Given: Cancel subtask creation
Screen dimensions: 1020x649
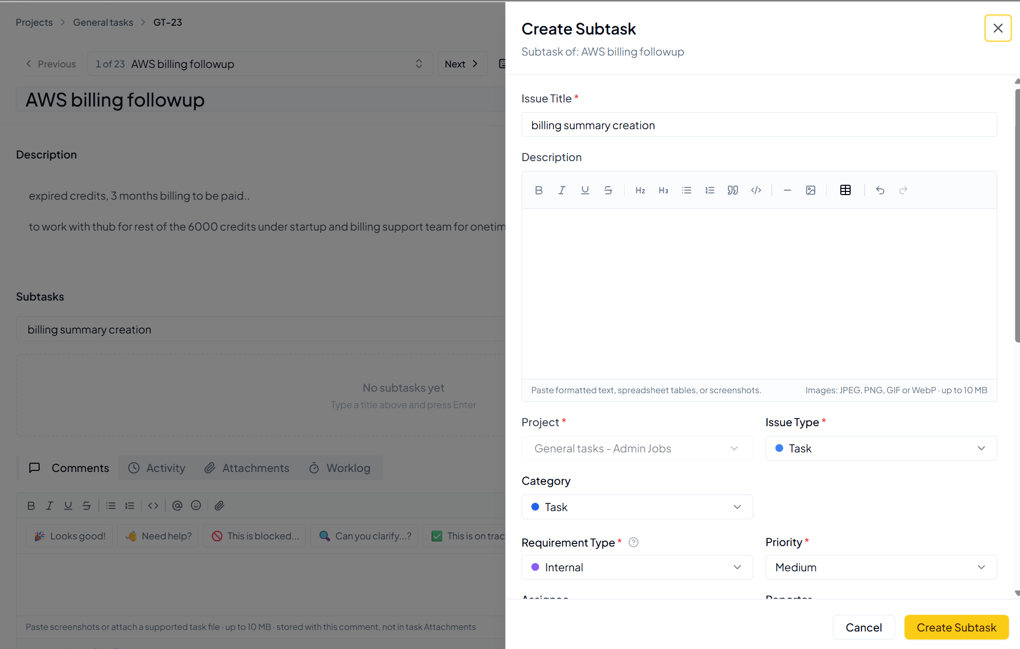Looking at the screenshot, I should click(x=863, y=628).
